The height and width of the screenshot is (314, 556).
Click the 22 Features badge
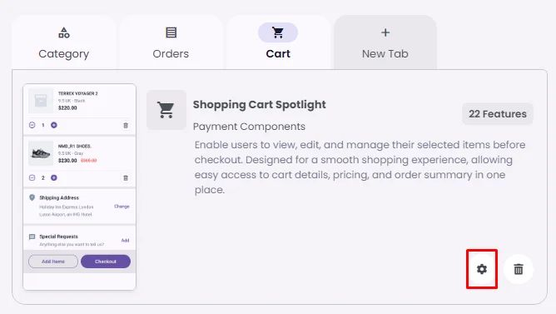(498, 114)
